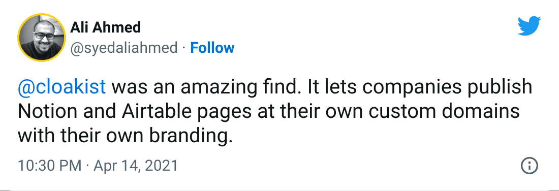Click the Apr 14, 2021 date

coord(135,166)
